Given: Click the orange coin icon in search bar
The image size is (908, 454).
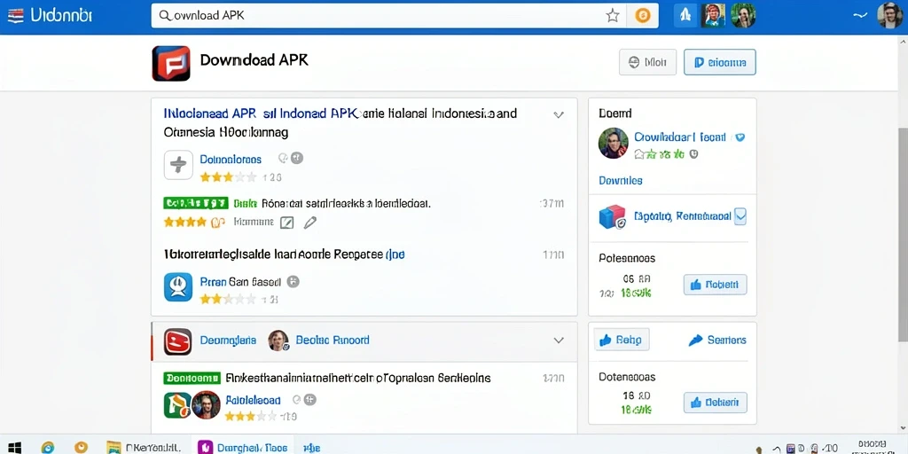Looking at the screenshot, I should (x=643, y=16).
